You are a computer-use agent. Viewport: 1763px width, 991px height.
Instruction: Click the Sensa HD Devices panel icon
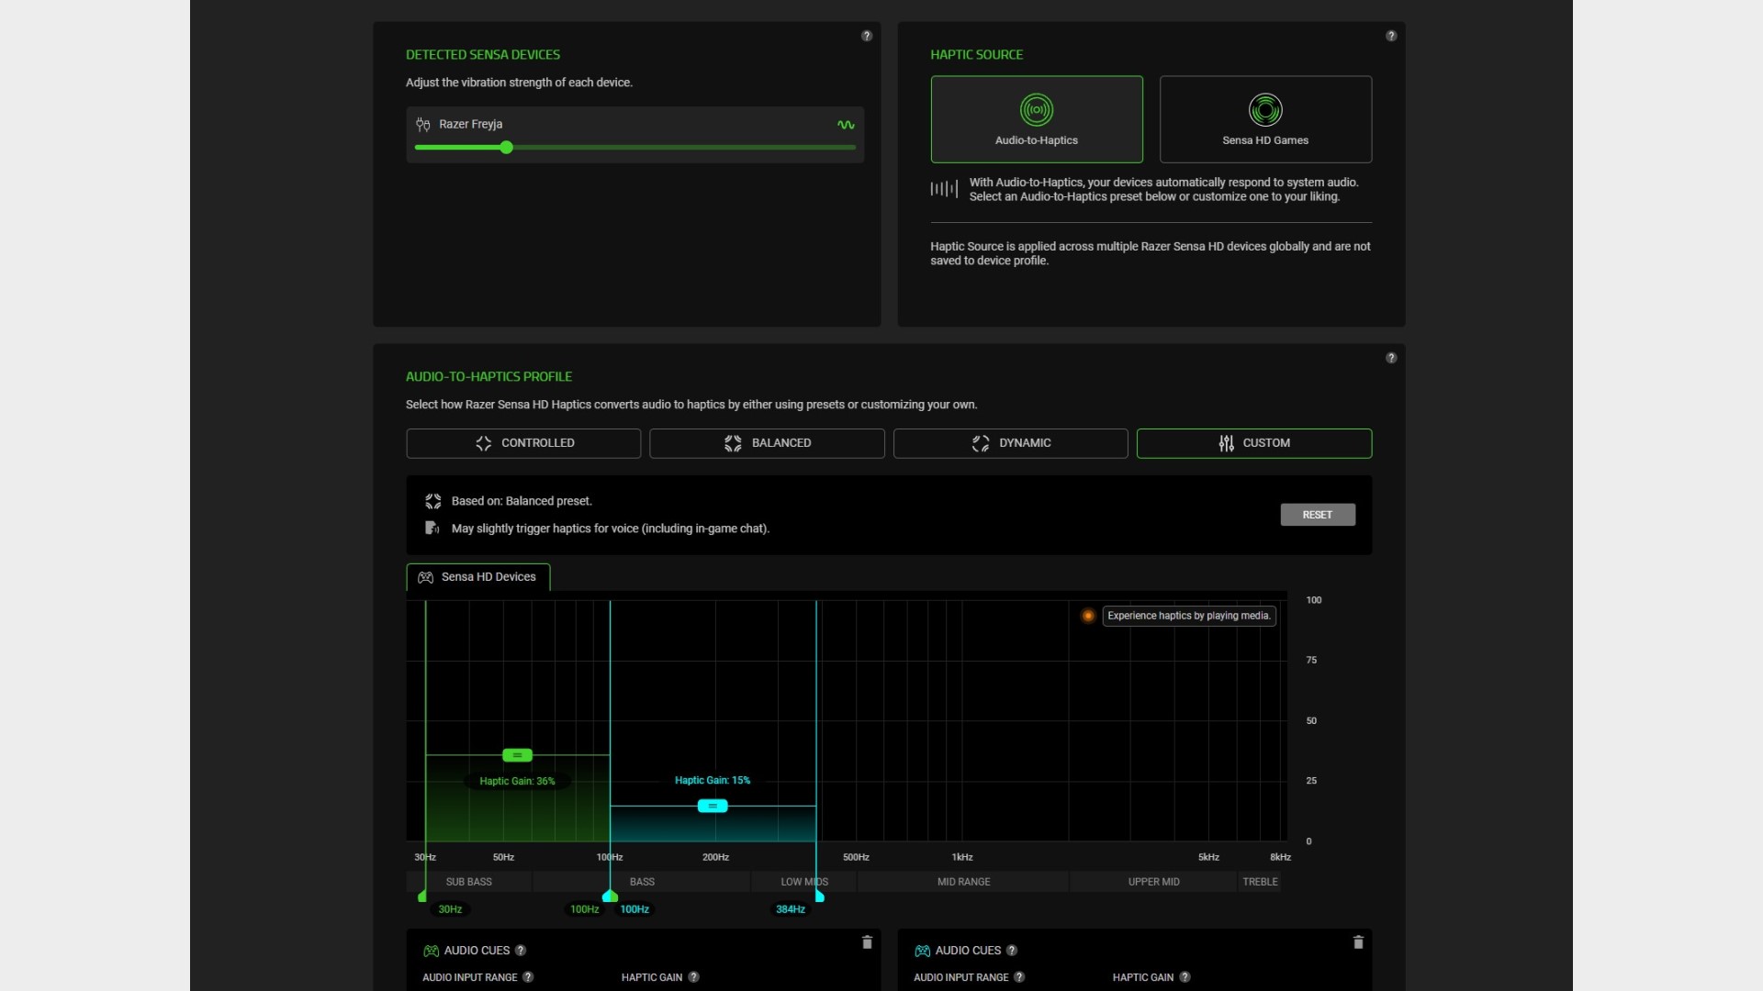426,576
